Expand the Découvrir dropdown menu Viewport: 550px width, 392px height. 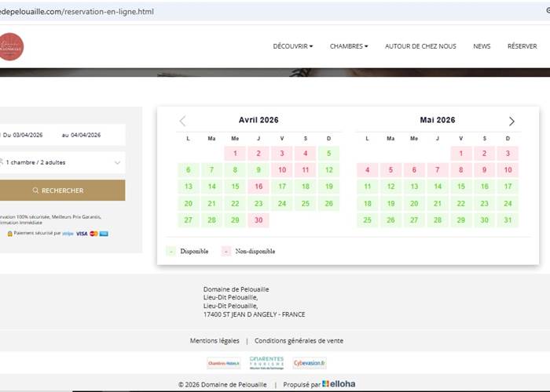point(292,46)
